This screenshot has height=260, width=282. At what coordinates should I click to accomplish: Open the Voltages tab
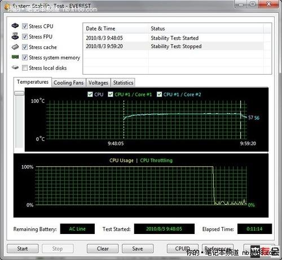click(98, 83)
